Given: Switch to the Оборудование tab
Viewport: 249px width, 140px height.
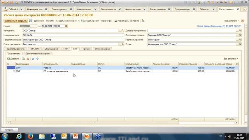Looking at the screenshot, I should coord(51,49).
